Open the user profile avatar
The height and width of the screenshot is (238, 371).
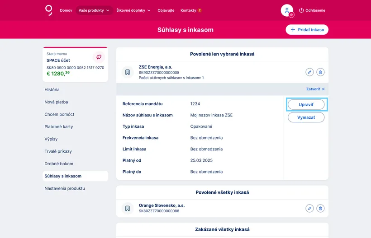point(287,10)
